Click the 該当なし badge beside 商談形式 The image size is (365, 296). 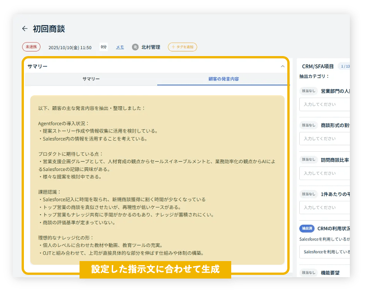point(308,125)
